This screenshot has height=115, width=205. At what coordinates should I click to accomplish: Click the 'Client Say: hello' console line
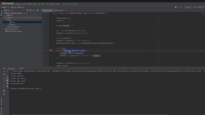pyautogui.click(x=18, y=79)
